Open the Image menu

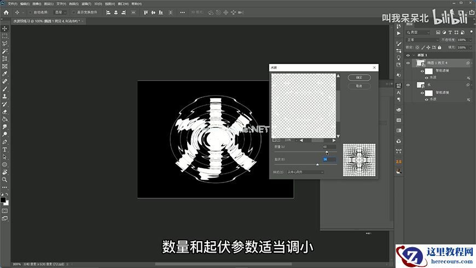tap(37, 4)
